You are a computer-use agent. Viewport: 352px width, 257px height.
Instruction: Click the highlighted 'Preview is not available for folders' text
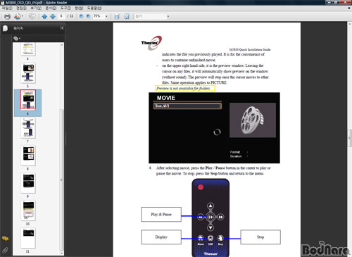[x=183, y=88]
